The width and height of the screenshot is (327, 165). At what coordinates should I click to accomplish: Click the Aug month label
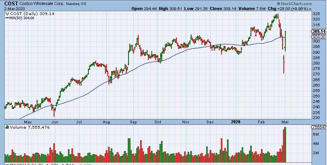107,122
